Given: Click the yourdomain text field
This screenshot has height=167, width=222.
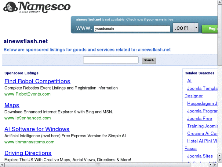Looking at the screenshot, I should coord(132,28).
